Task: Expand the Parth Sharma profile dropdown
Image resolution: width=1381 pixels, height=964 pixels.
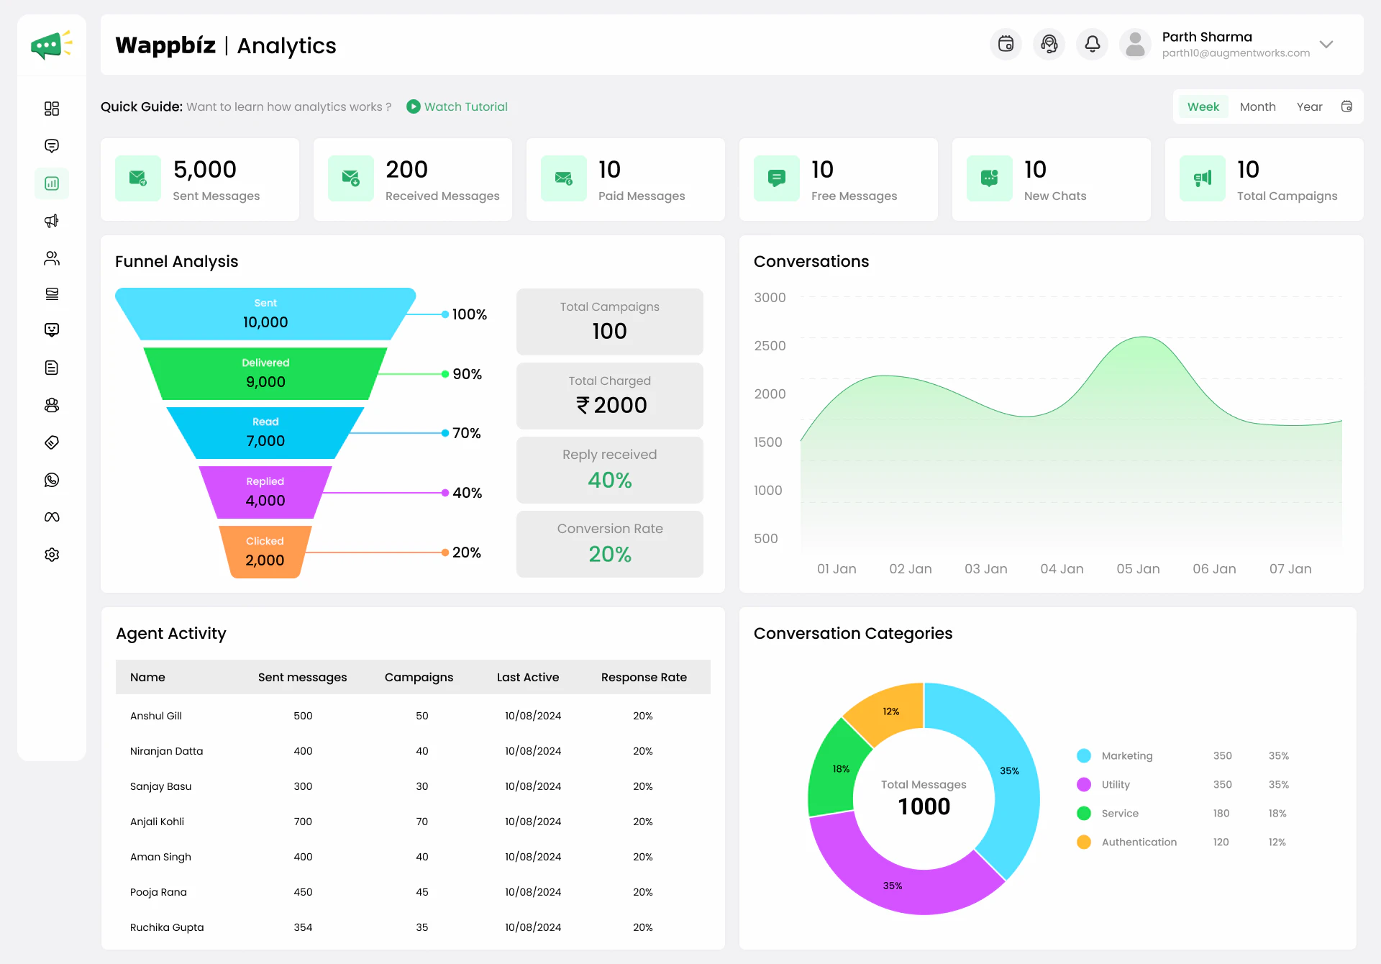Action: point(1327,45)
